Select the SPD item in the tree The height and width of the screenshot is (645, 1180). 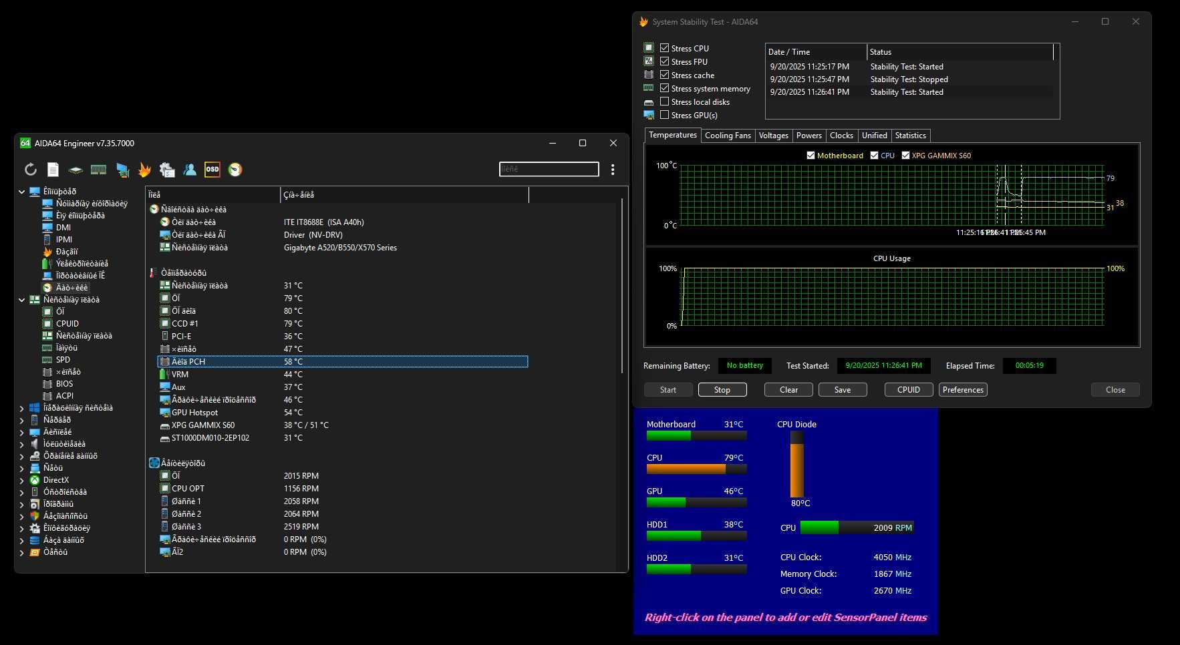click(63, 360)
